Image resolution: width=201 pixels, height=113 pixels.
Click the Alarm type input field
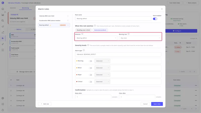point(118,54)
